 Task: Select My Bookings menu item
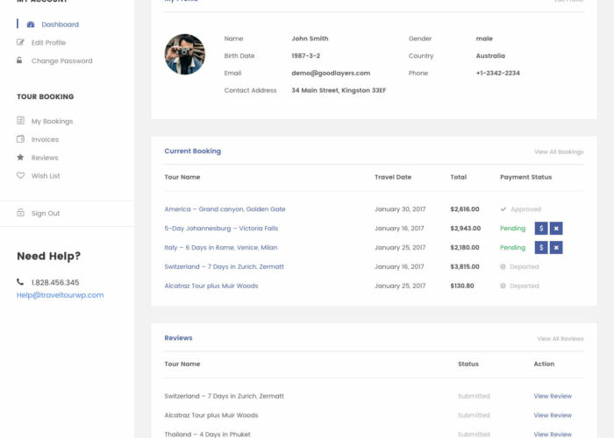(52, 121)
